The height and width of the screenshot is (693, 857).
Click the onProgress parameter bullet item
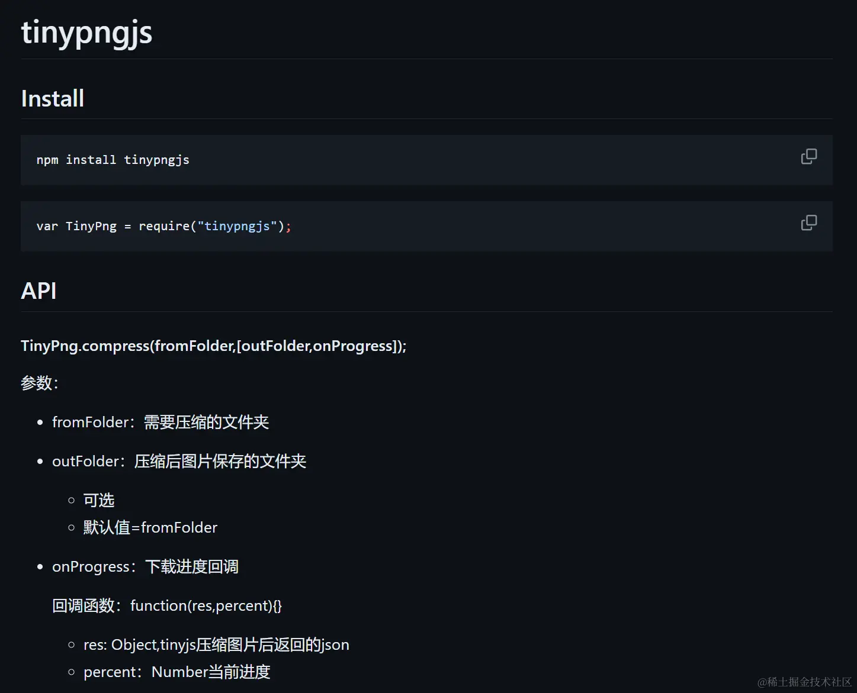click(145, 566)
